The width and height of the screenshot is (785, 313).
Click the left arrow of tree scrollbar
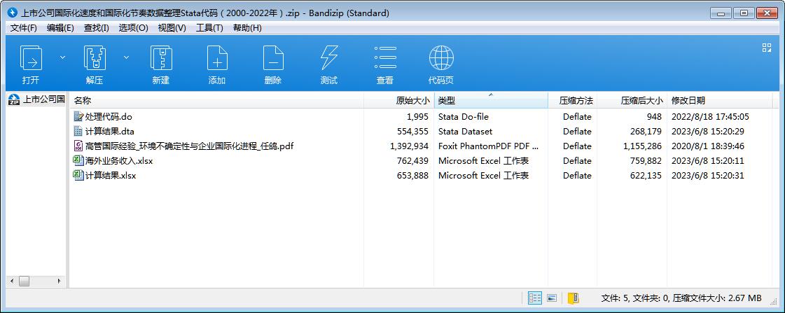pyautogui.click(x=12, y=281)
